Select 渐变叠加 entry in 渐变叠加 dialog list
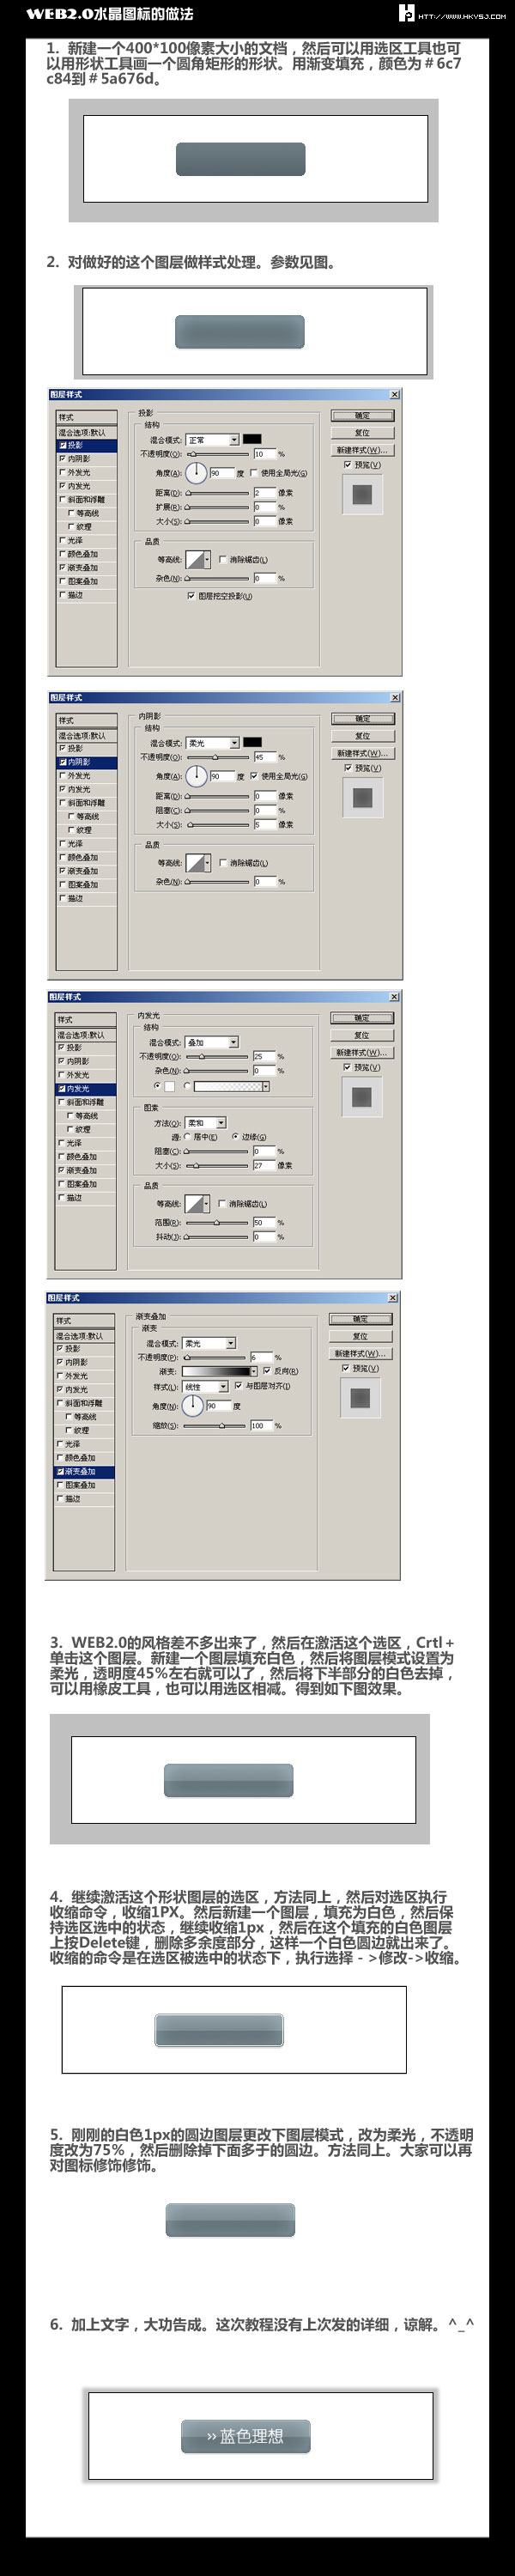This screenshot has height=2576, width=515. (84, 1471)
